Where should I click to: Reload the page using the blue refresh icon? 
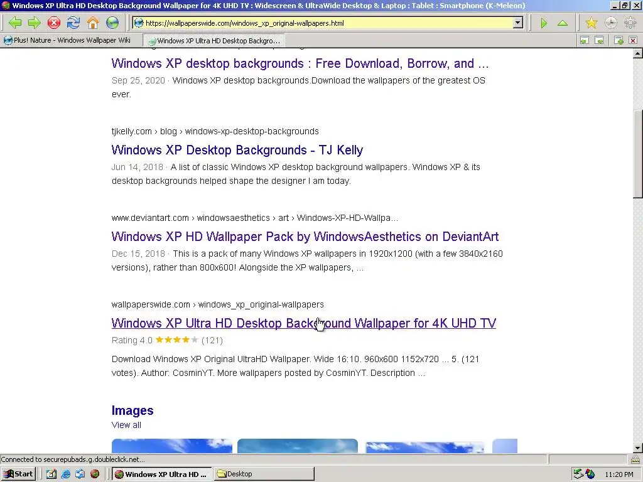[73, 23]
